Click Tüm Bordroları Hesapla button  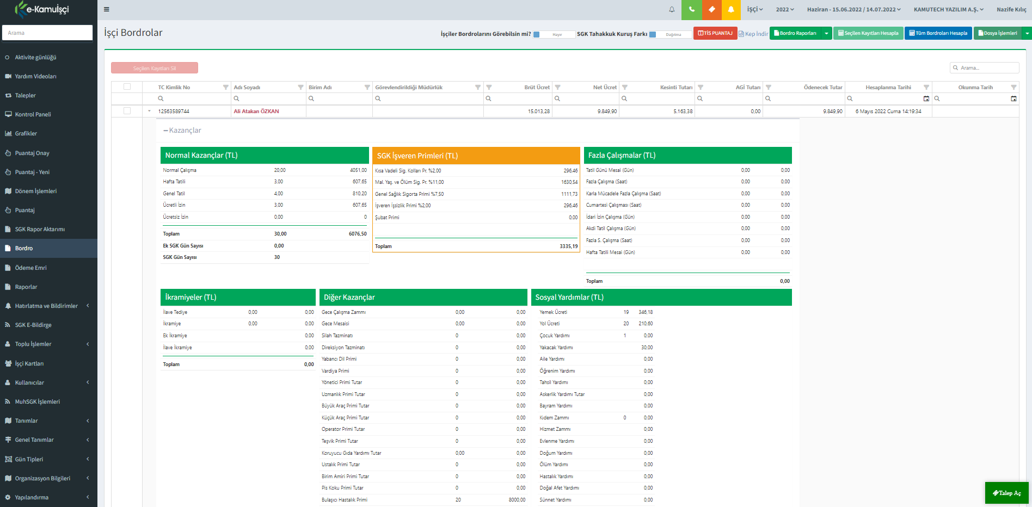938,33
